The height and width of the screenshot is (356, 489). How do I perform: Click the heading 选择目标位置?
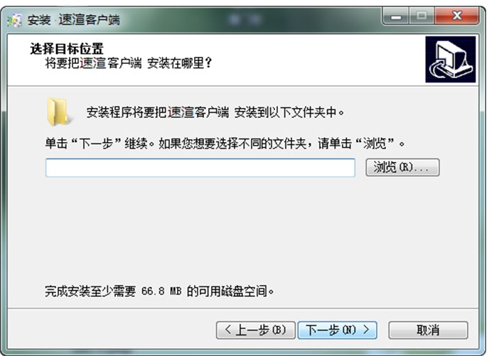(x=66, y=48)
